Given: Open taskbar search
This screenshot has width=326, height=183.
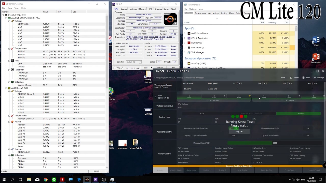Looking at the screenshot, I should coord(12,180).
